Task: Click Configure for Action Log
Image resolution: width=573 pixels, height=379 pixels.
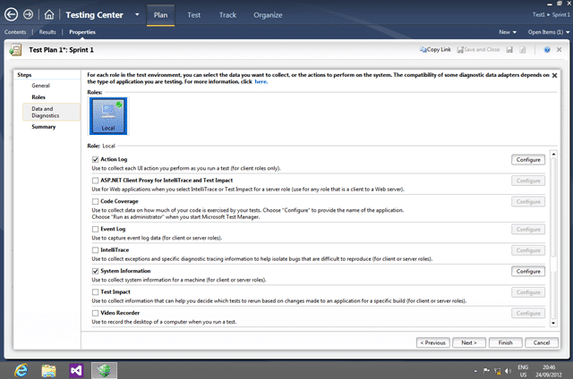Action: tap(528, 160)
